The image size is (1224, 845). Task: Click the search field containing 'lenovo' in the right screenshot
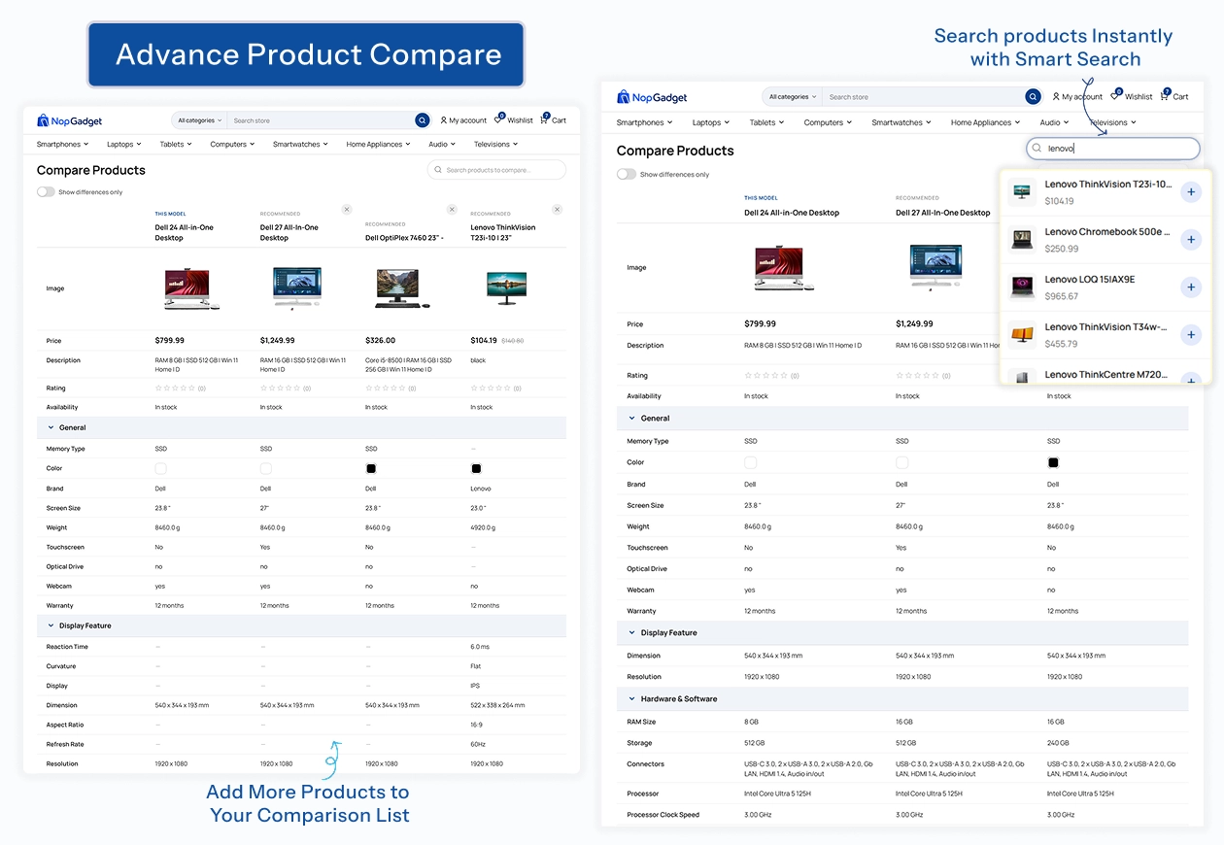[x=1113, y=149]
